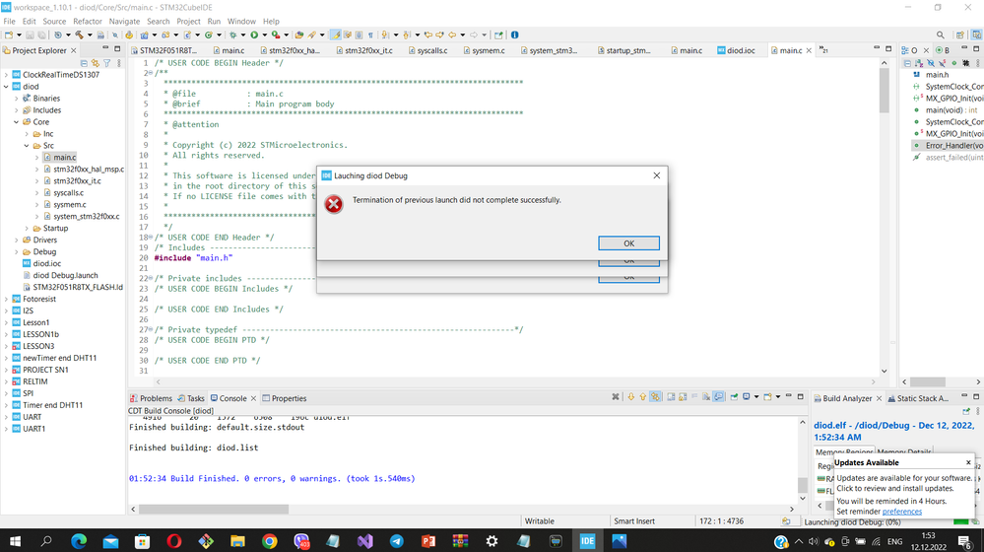Image resolution: width=984 pixels, height=552 pixels.
Task: Toggle Show Whitespace Characters pilcrow icon
Action: tap(370, 35)
